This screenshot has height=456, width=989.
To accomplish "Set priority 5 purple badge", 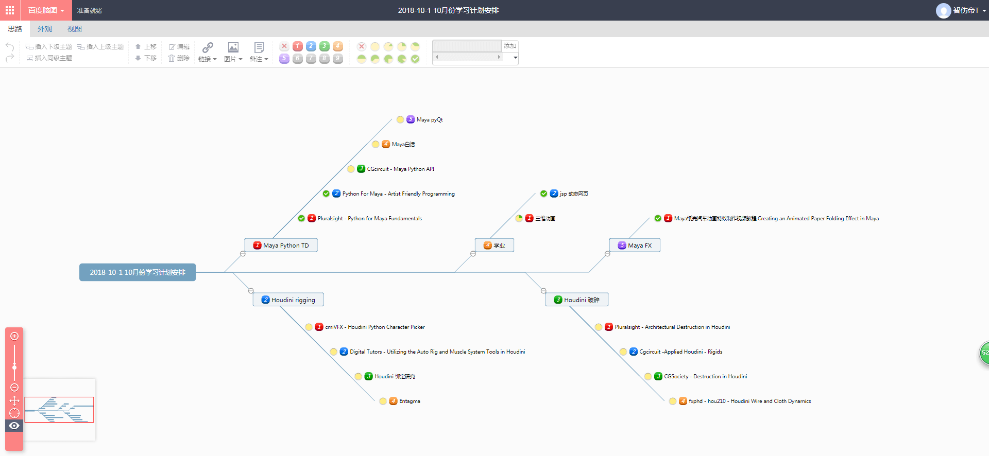I will (284, 59).
